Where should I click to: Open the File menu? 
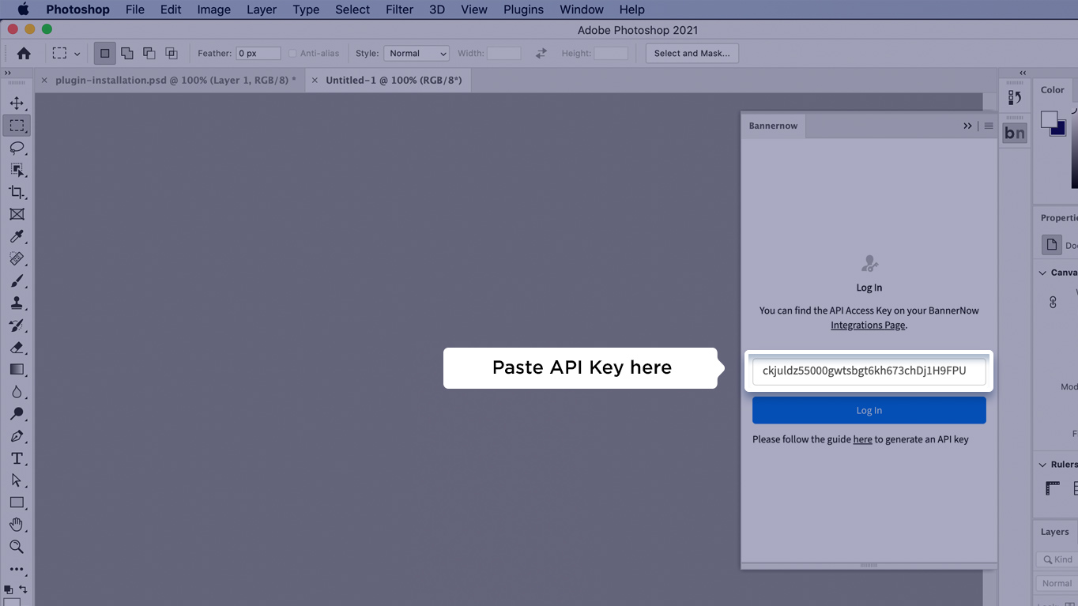coord(135,9)
